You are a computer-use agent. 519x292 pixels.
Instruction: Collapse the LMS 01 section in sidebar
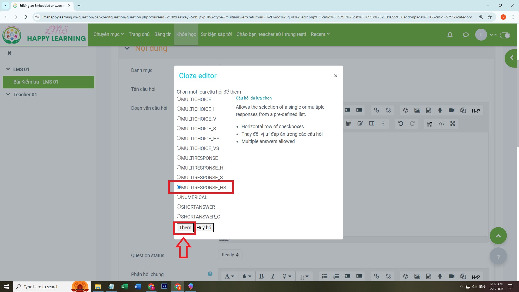click(x=8, y=69)
